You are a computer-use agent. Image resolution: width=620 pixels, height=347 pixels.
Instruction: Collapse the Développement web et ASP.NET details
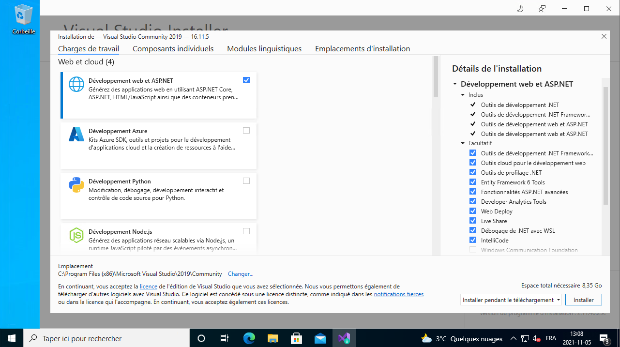click(455, 84)
